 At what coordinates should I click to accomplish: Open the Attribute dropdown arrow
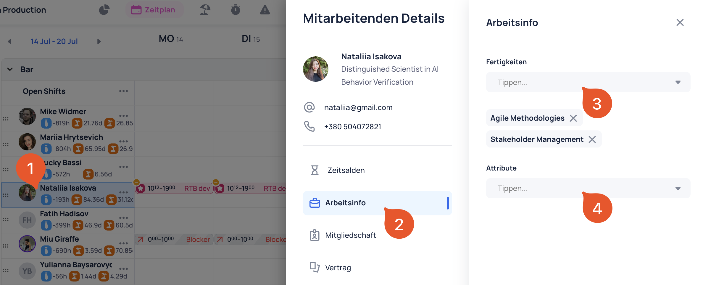pos(678,189)
